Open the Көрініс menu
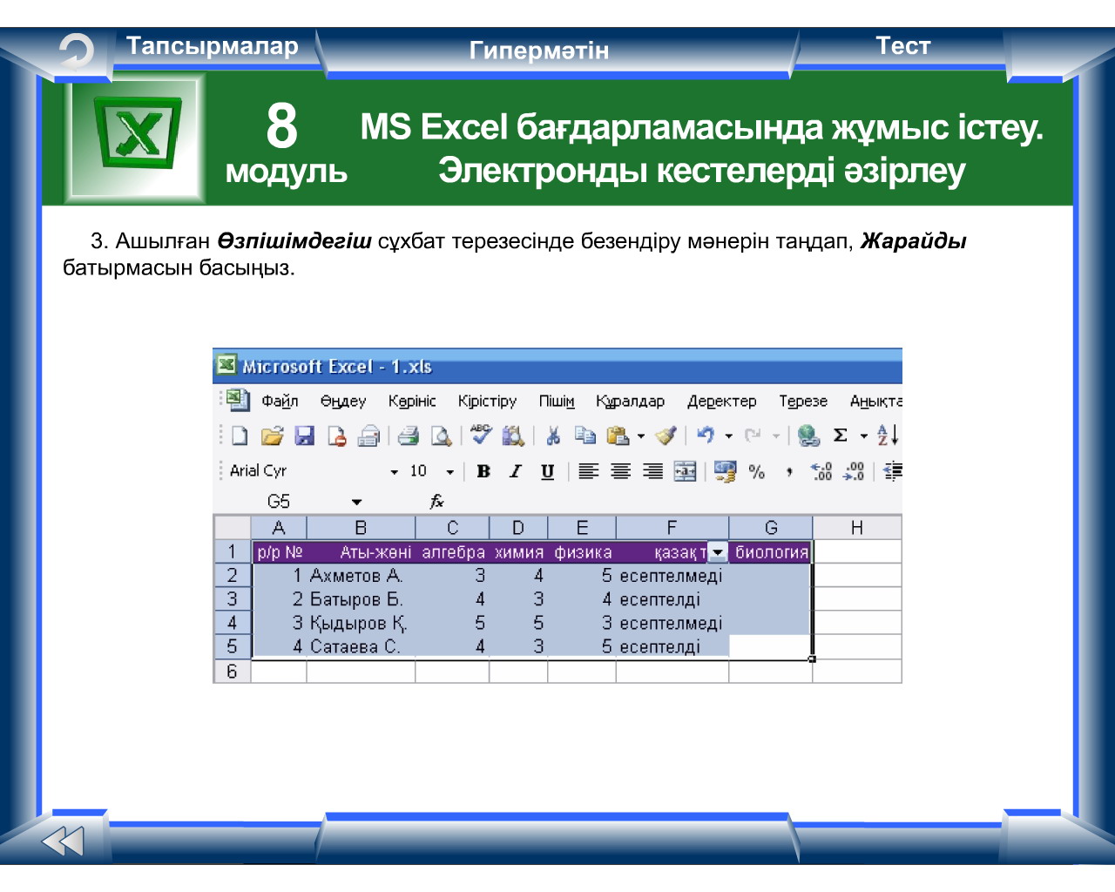This screenshot has width=1115, height=892. [412, 401]
